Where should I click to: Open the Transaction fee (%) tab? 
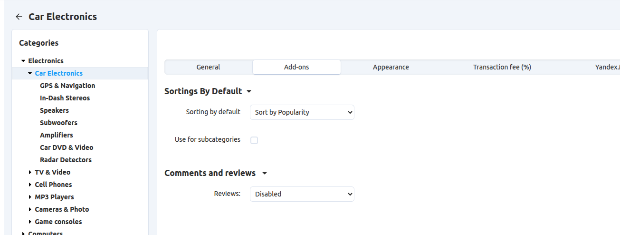pyautogui.click(x=502, y=67)
